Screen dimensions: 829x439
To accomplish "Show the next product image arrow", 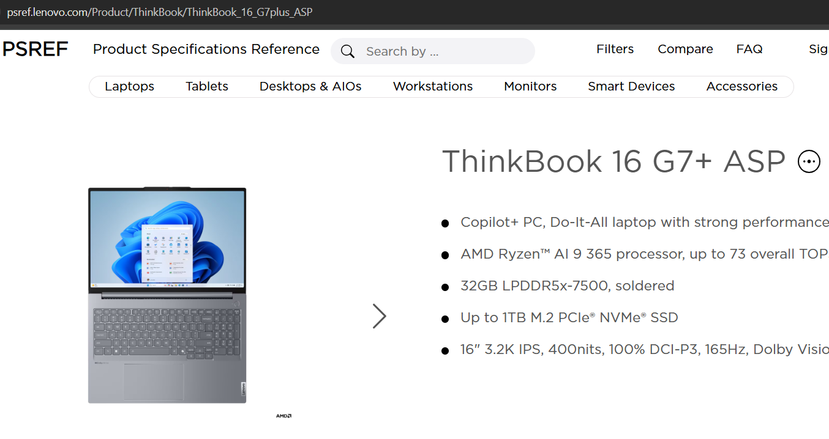I will point(380,316).
